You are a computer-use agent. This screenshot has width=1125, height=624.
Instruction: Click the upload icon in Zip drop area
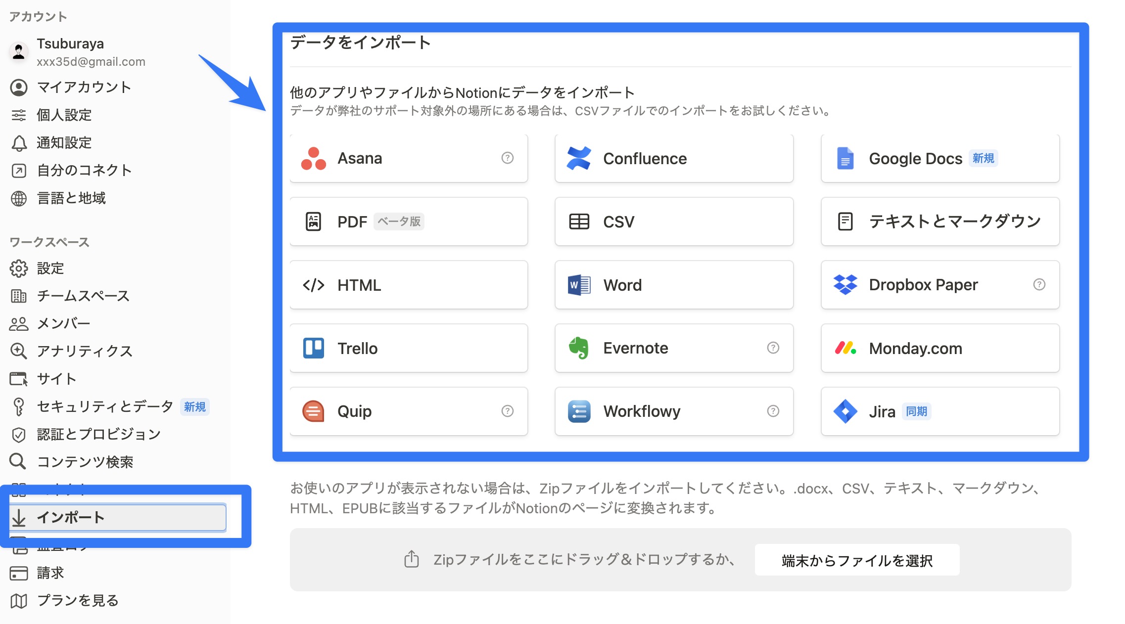[x=411, y=559]
